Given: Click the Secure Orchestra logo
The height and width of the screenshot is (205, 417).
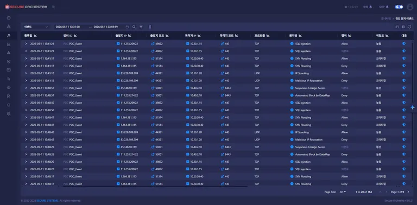Looking at the screenshot, I should [26, 7].
